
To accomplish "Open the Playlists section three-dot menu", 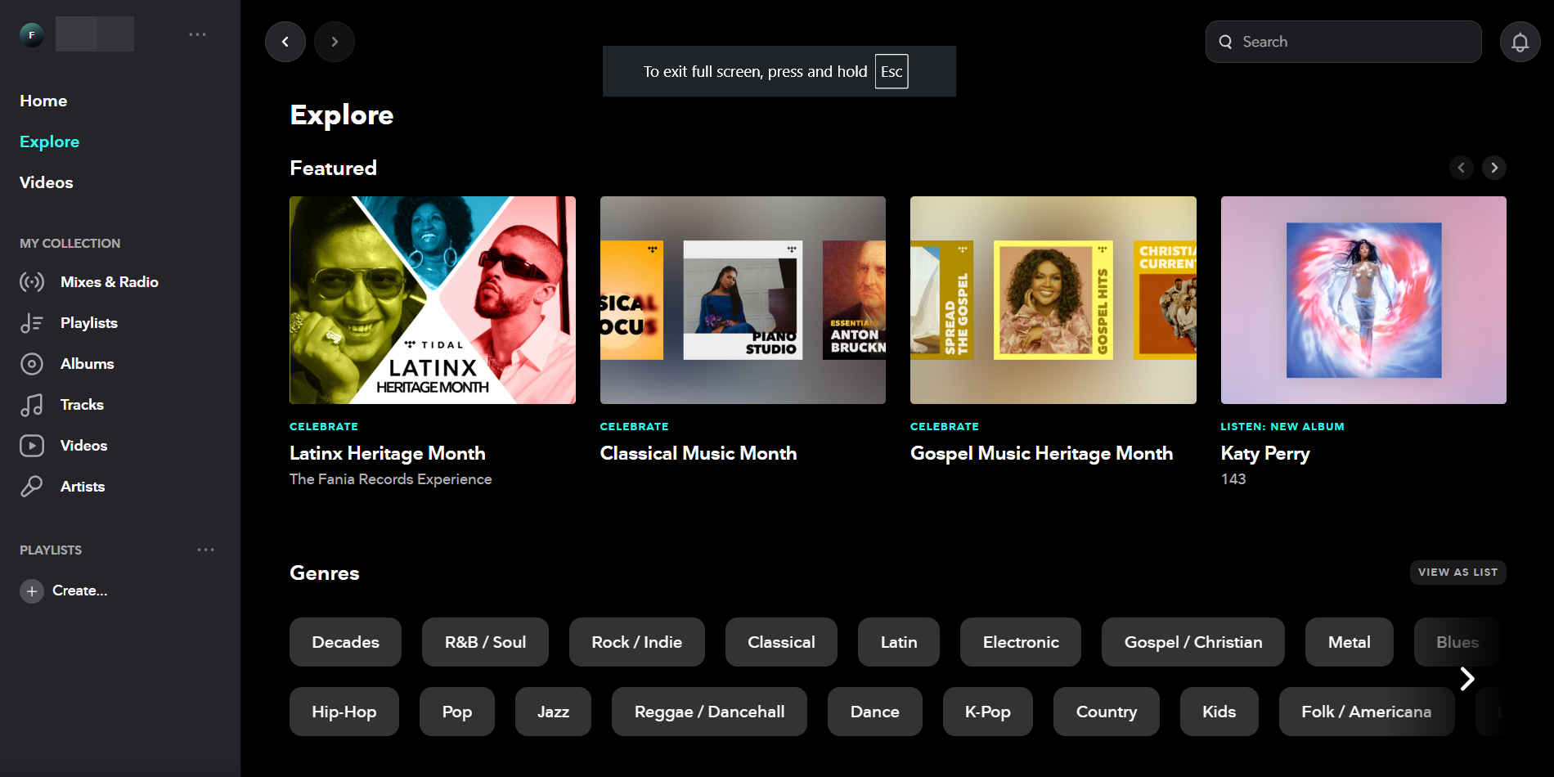I will [206, 550].
